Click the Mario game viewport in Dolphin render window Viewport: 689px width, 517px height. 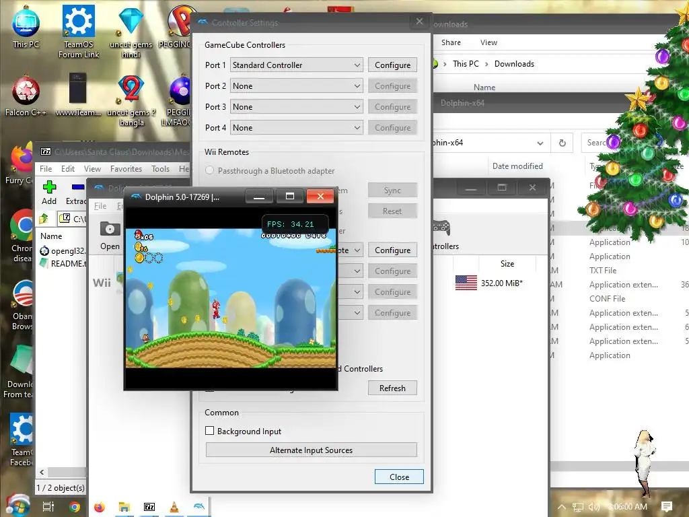[x=231, y=298]
